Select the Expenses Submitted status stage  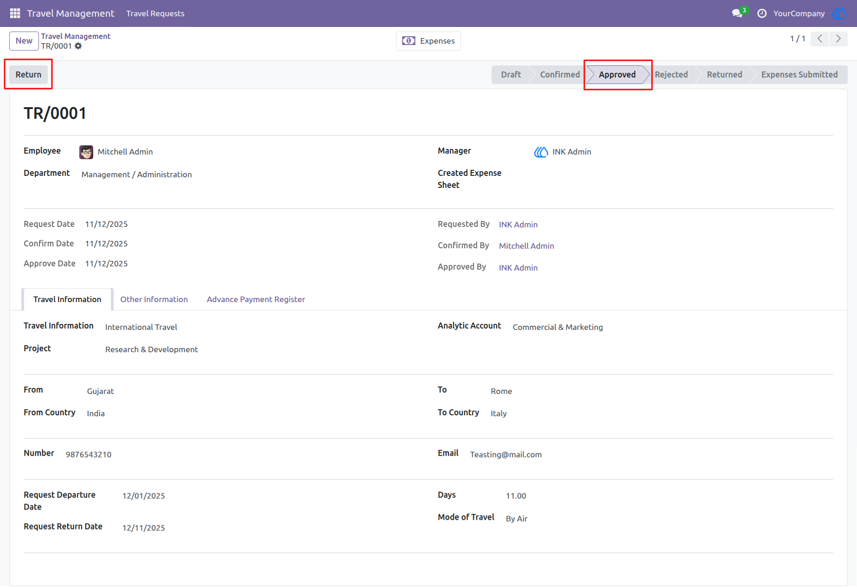click(x=799, y=75)
